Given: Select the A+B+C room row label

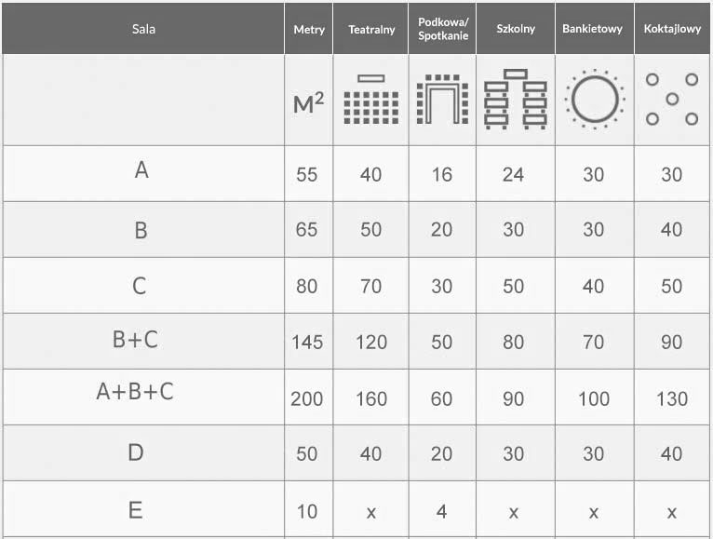Looking at the screenshot, I should point(135,391).
